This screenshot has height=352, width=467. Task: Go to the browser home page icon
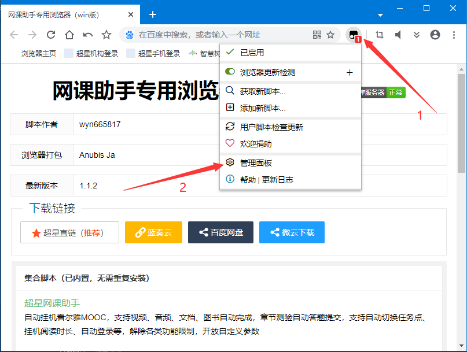[x=69, y=35]
